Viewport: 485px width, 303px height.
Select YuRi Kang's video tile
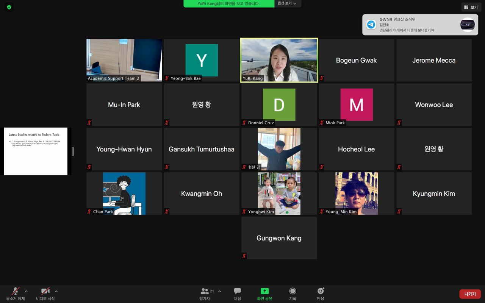(279, 60)
